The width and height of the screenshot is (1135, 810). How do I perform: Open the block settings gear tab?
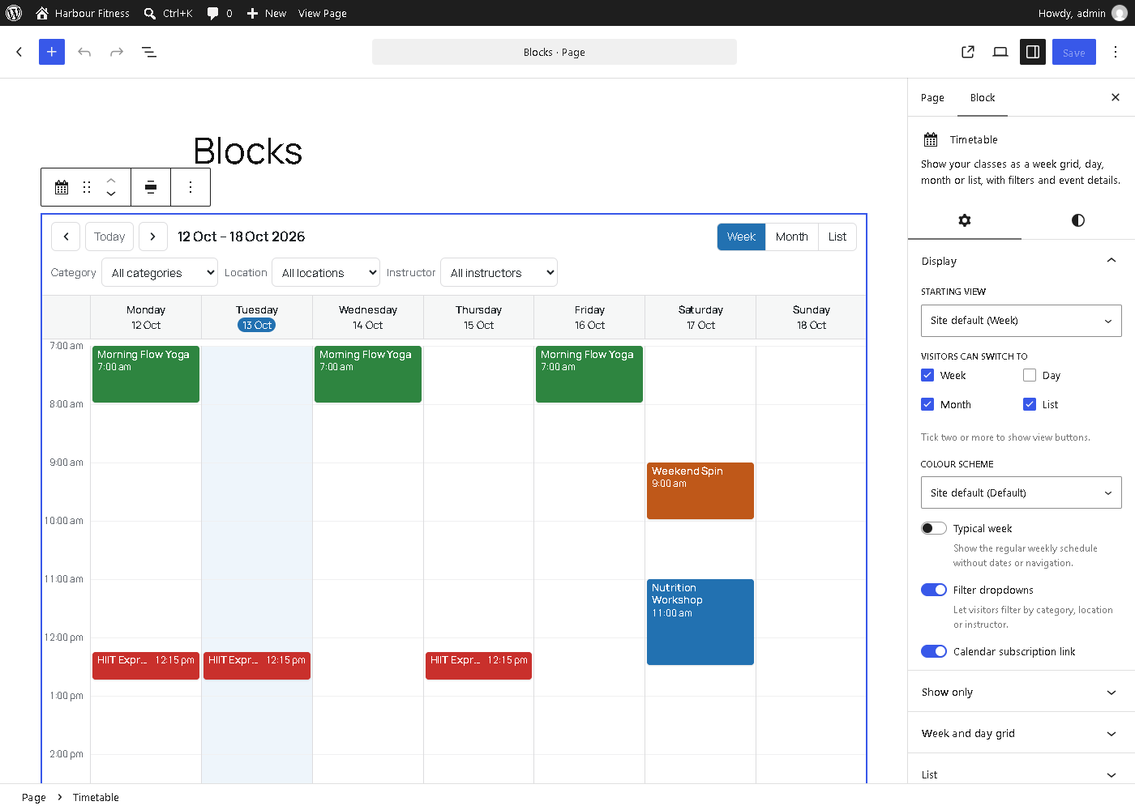(965, 220)
